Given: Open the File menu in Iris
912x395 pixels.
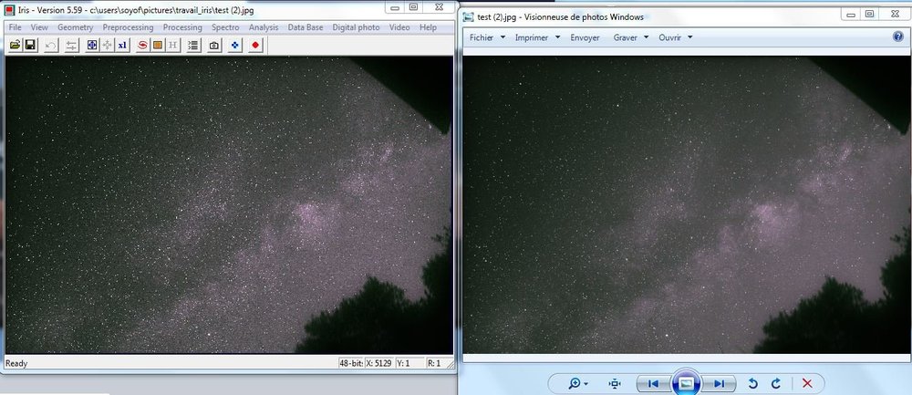Looking at the screenshot, I should [16, 27].
